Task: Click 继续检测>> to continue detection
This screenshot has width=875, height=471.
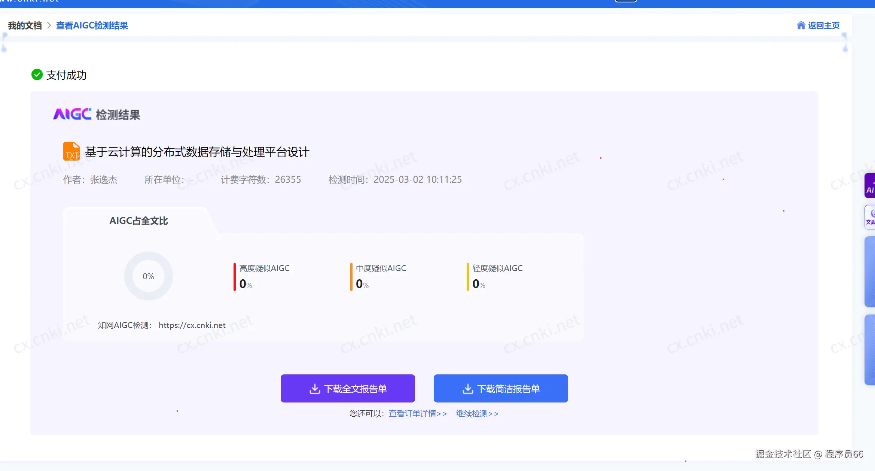Action: [x=477, y=414]
